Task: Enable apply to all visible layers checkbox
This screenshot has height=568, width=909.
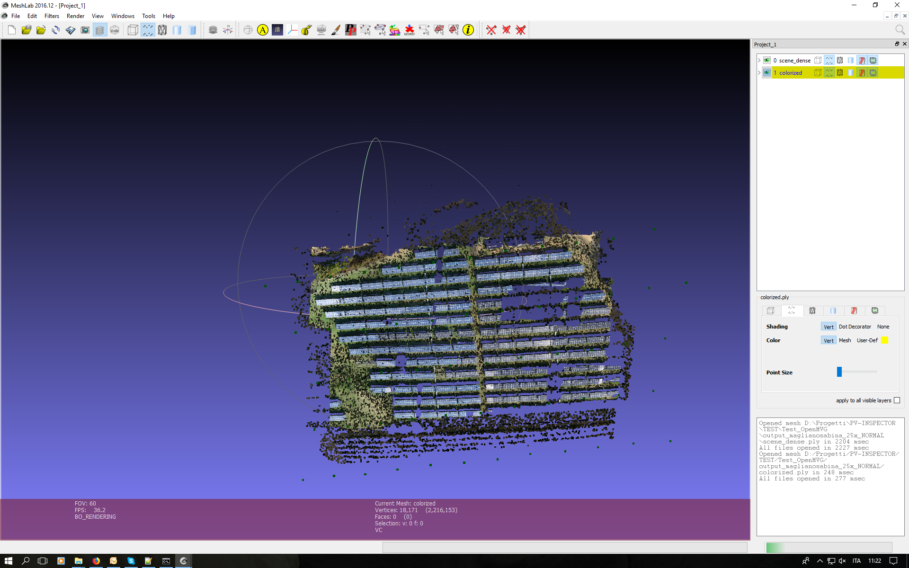Action: point(897,400)
